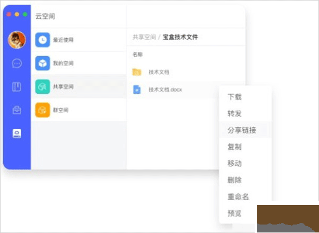Go back to 共享空间 via breadcrumb
Image resolution: width=319 pixels, height=233 pixels.
tap(144, 37)
